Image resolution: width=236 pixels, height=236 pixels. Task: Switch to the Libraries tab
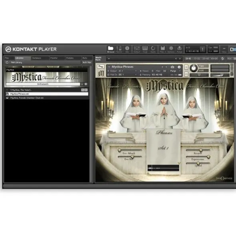pyautogui.click(x=23, y=58)
